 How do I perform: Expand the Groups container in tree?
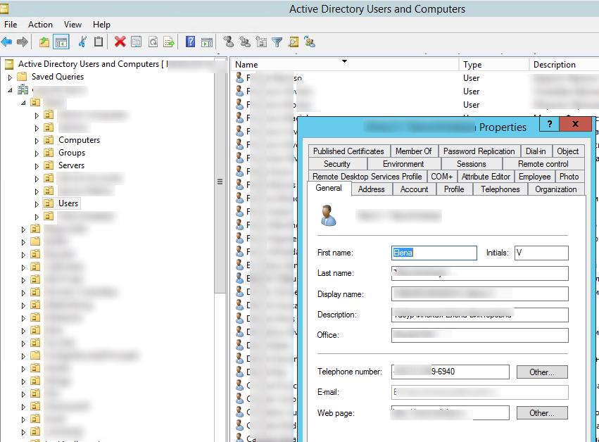point(37,153)
